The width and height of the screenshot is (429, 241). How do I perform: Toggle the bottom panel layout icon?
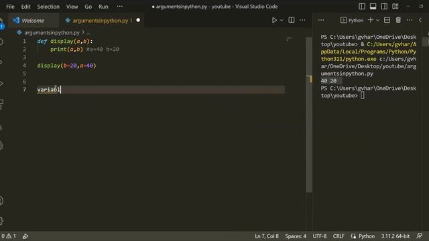pyautogui.click(x=373, y=6)
